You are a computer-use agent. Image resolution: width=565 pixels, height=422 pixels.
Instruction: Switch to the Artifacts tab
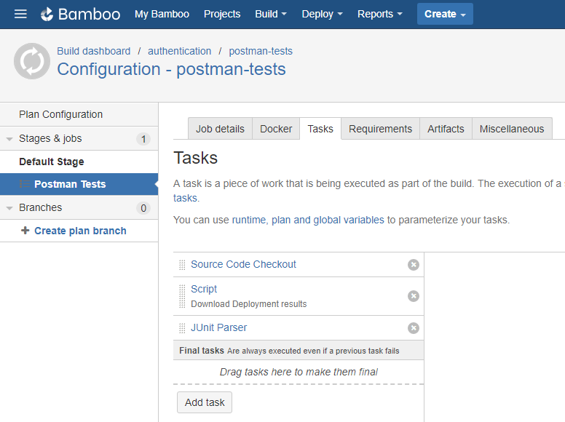pyautogui.click(x=446, y=129)
